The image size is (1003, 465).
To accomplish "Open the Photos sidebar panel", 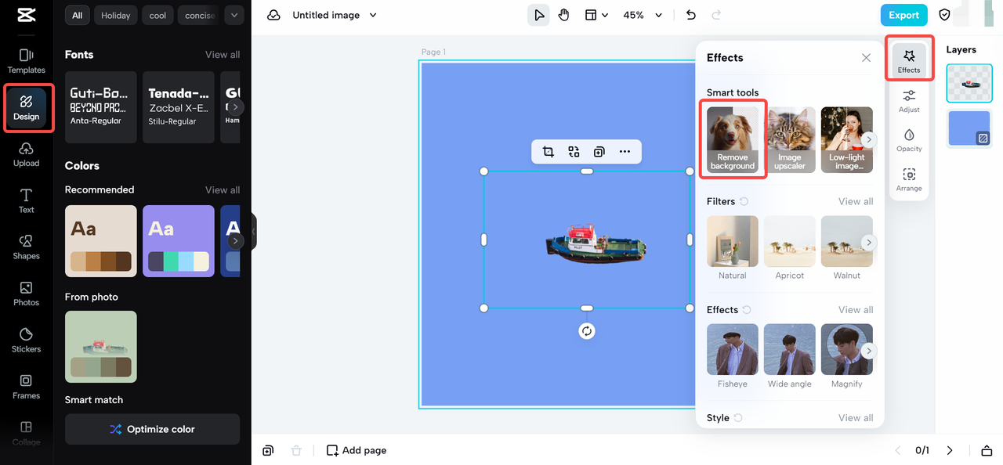I will coord(26,294).
